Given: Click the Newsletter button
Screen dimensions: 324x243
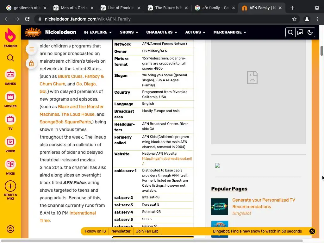Looking at the screenshot, I should click(121, 231).
